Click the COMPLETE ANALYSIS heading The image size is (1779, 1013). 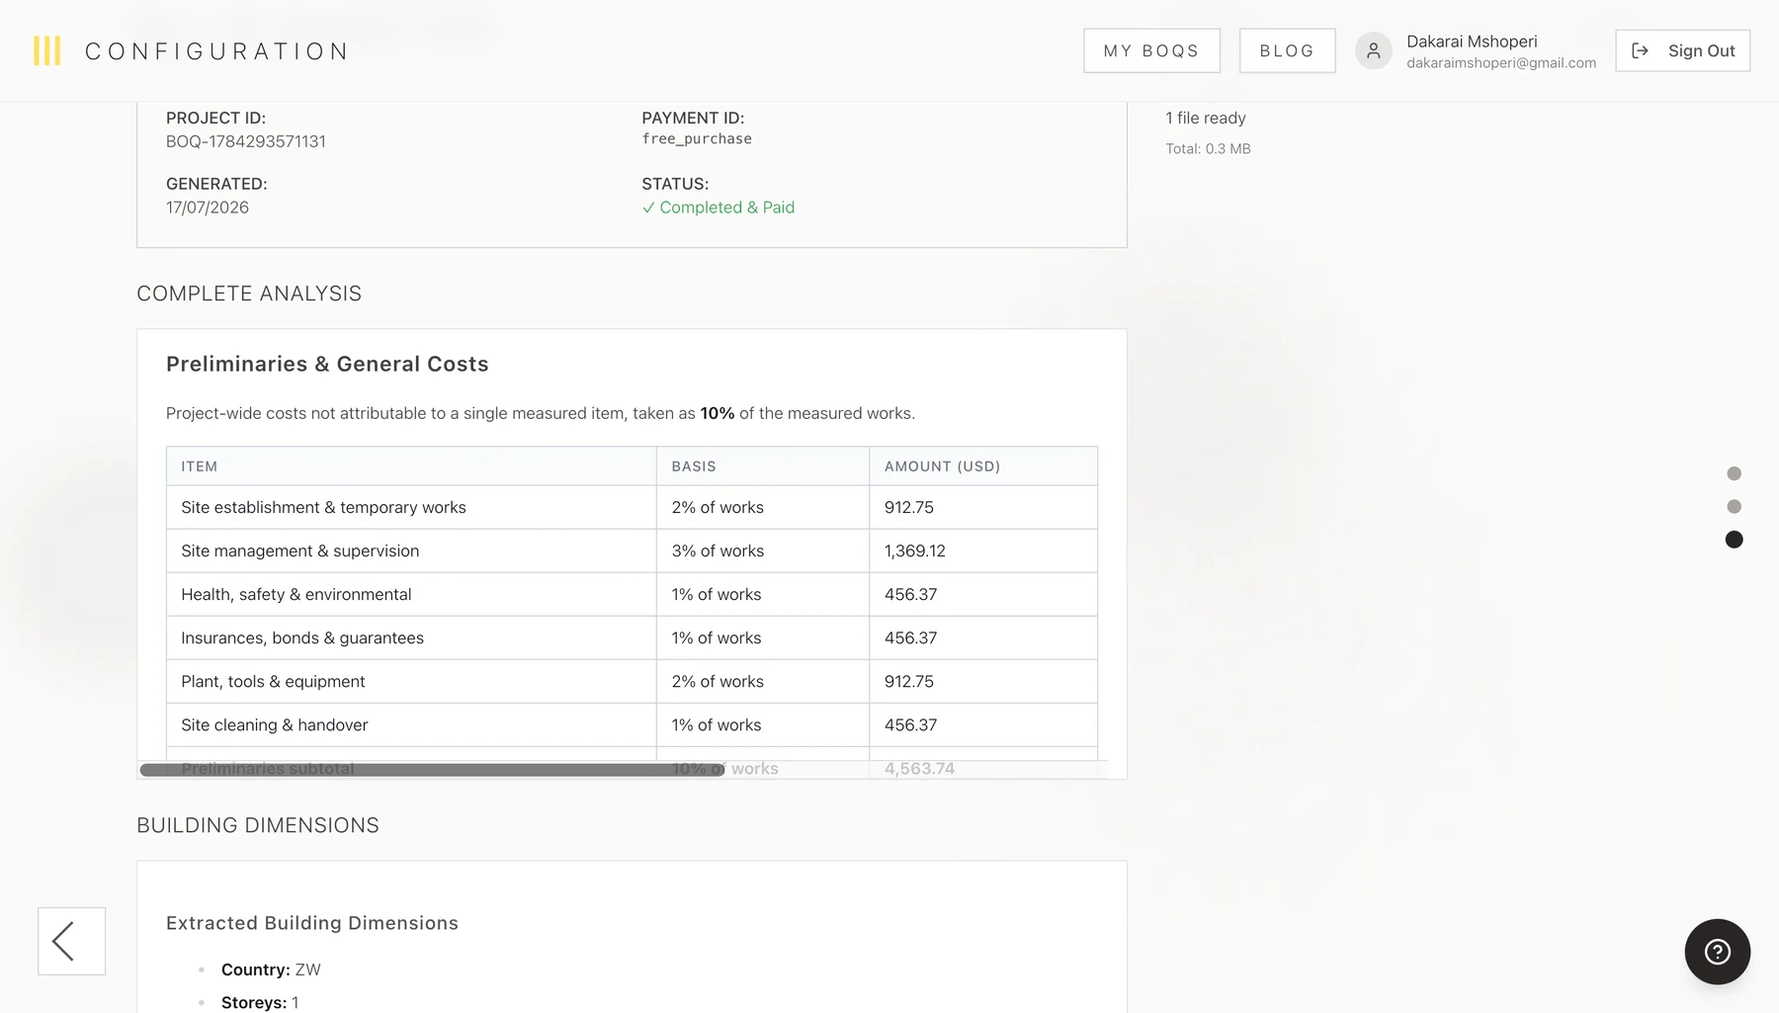249,294
